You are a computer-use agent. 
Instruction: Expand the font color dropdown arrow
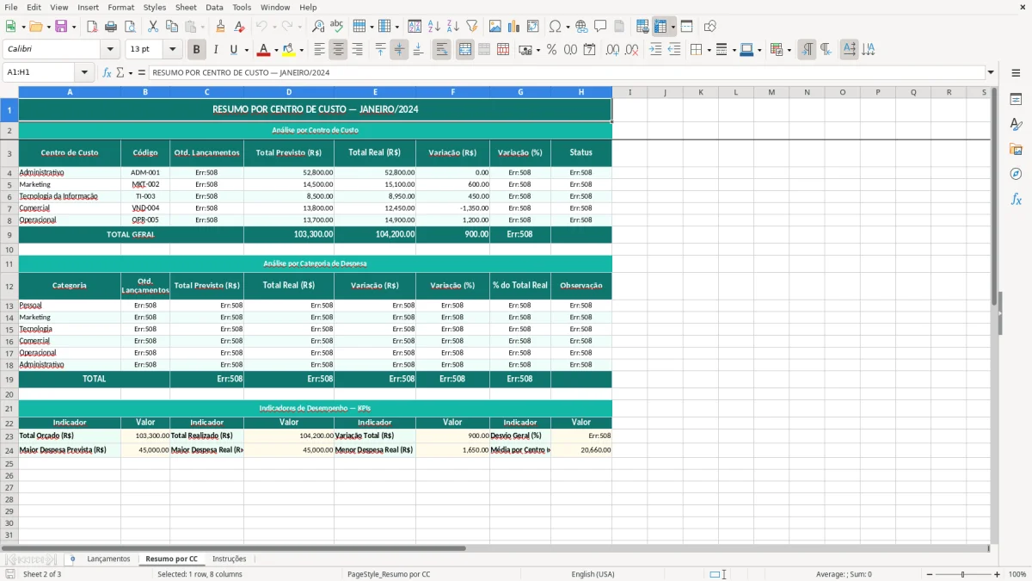pyautogui.click(x=275, y=50)
